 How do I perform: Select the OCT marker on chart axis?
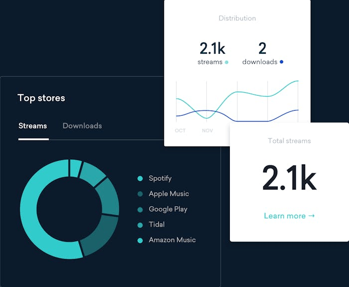coord(180,131)
